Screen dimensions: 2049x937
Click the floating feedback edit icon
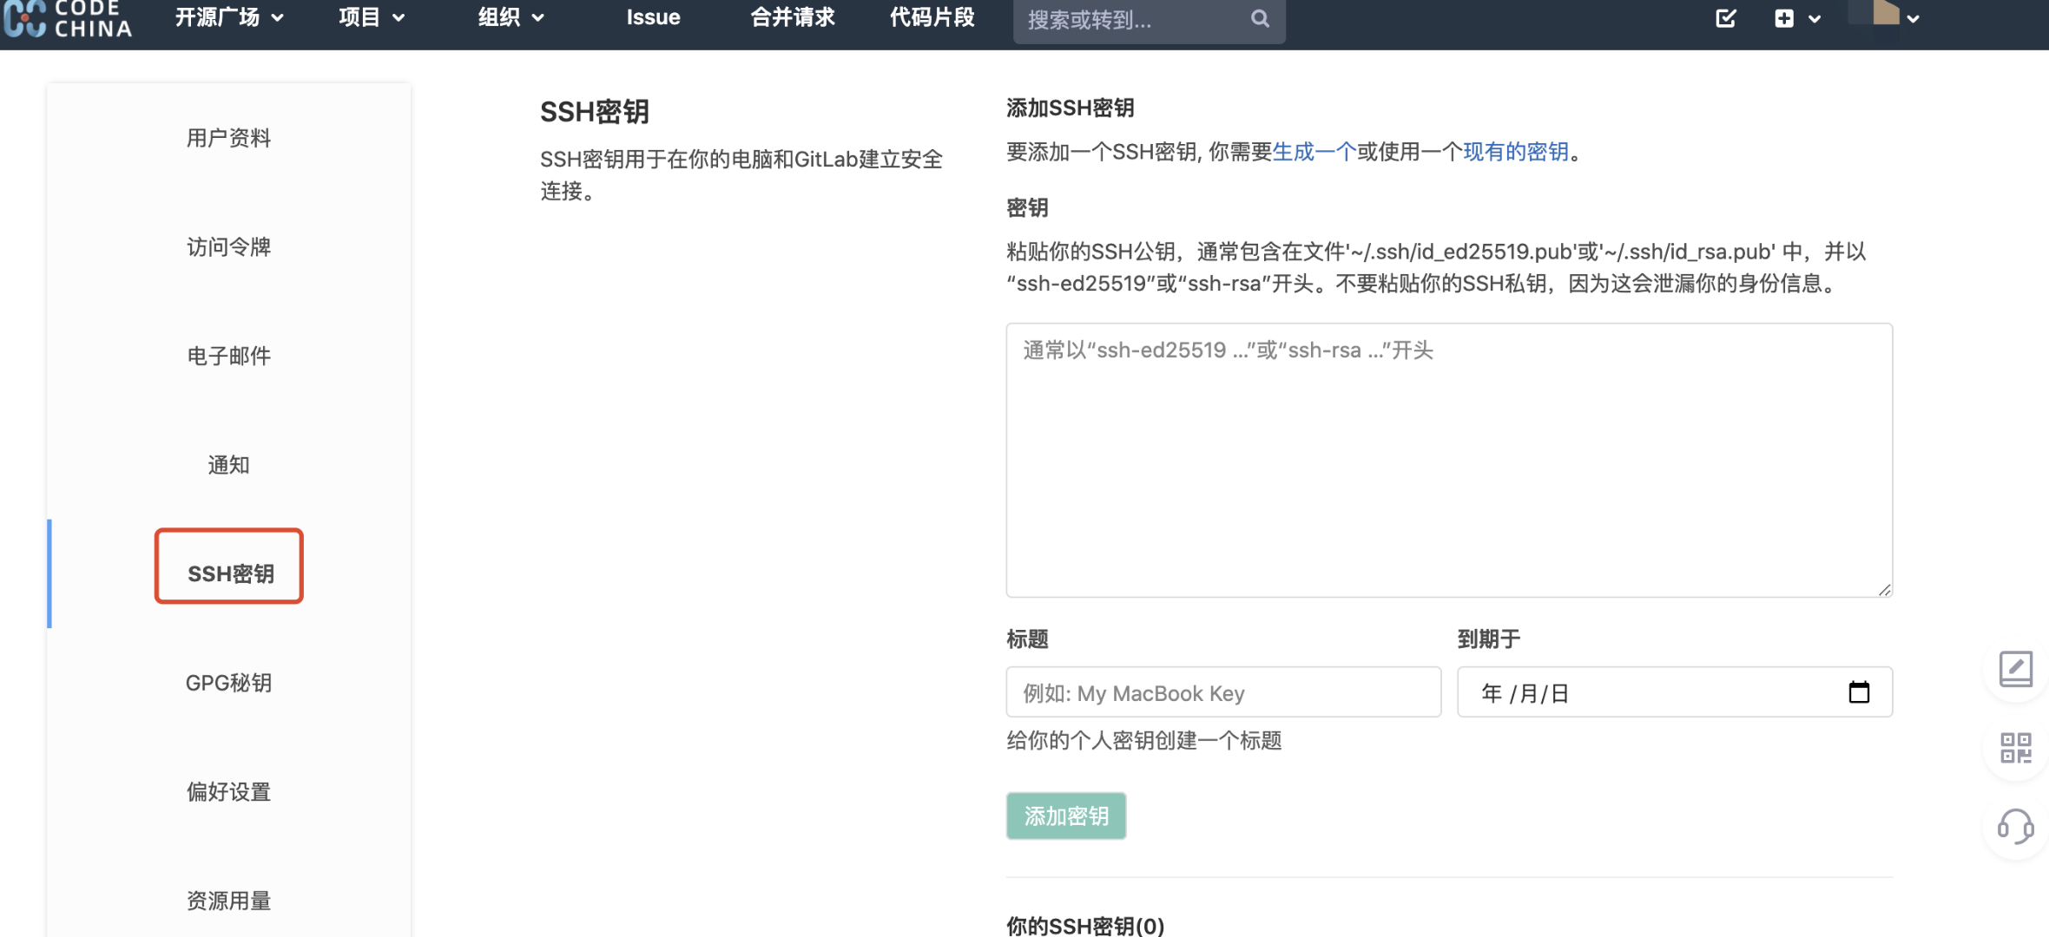[2015, 669]
